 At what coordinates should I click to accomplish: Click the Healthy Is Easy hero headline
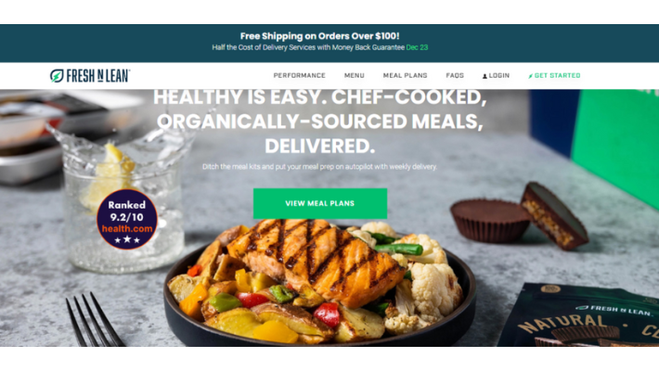pos(320,122)
